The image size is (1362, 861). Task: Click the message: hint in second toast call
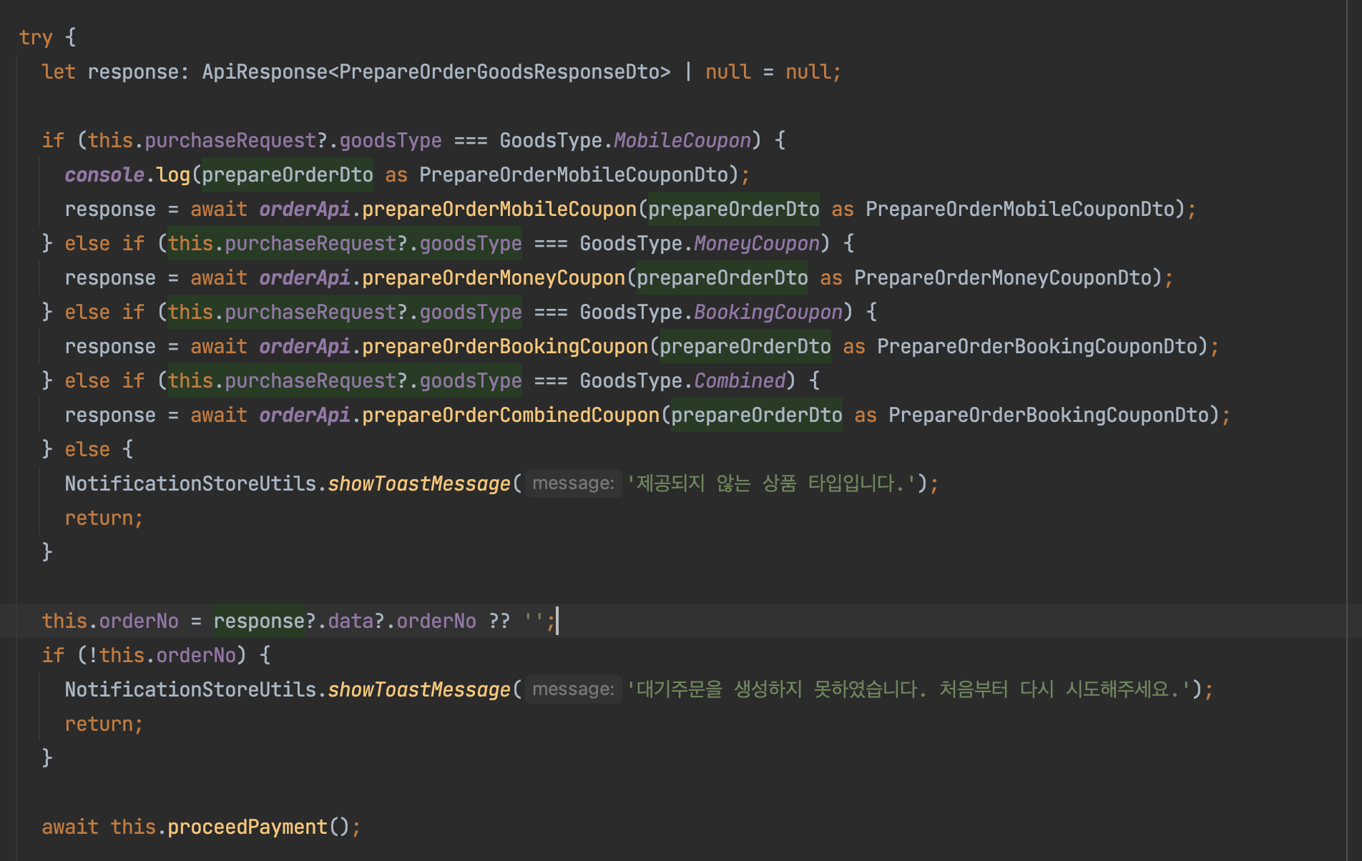click(573, 689)
